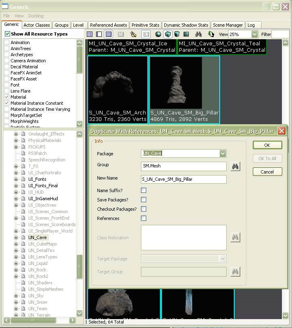Image resolution: width=292 pixels, height=328 pixels.
Task: Uncheck Show All Resource Types
Action: point(7,34)
